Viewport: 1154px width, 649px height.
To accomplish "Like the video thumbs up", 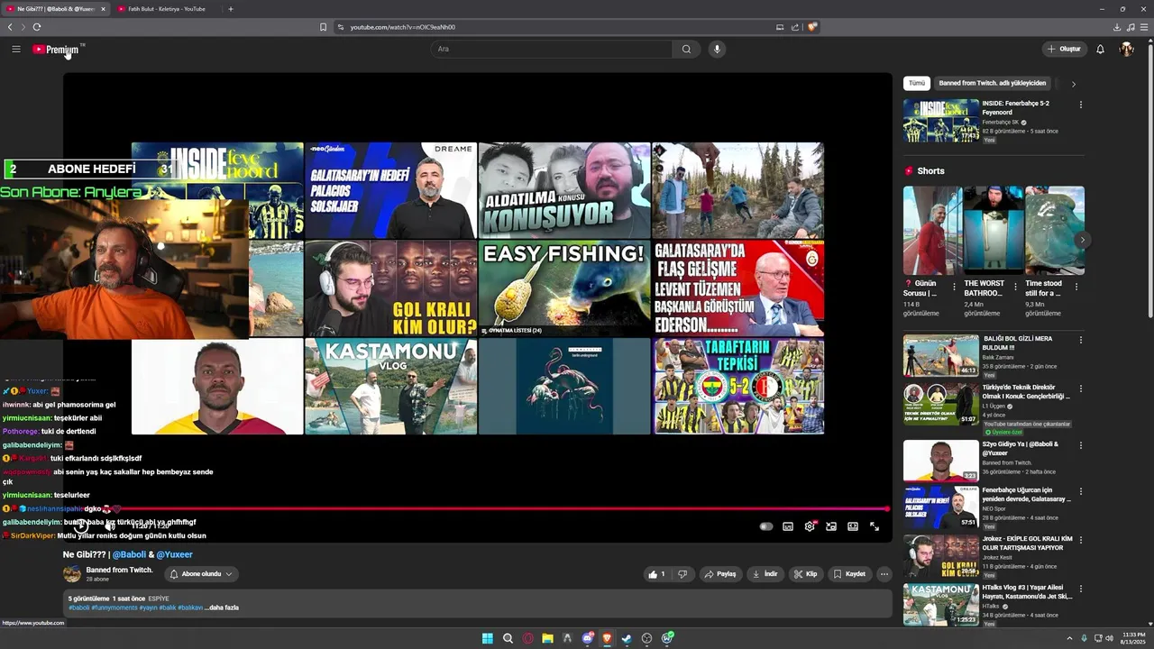I will [x=656, y=574].
